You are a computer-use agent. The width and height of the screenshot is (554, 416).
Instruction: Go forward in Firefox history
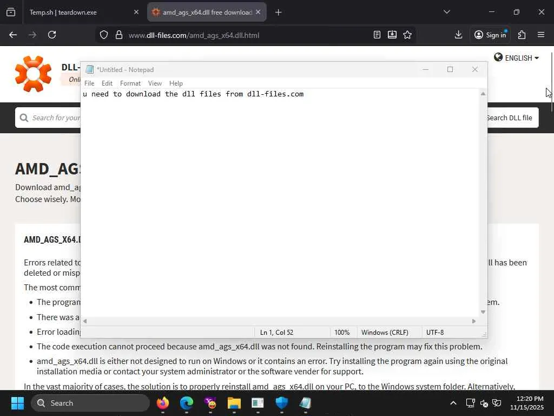32,35
